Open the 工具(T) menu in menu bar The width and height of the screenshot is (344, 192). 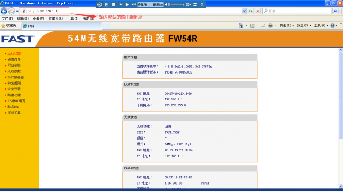click(73, 19)
